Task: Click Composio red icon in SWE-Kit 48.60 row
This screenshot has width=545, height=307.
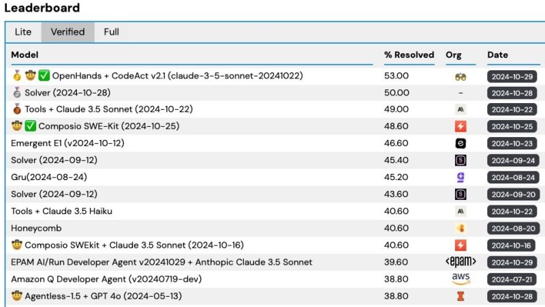Action: pyautogui.click(x=460, y=126)
